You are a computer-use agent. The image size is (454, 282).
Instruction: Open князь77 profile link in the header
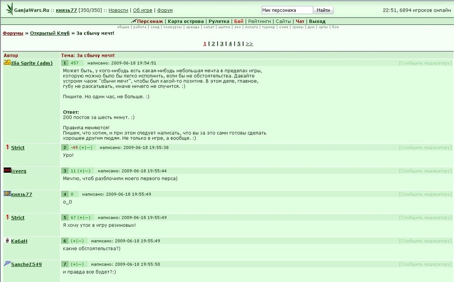pyautogui.click(x=66, y=10)
